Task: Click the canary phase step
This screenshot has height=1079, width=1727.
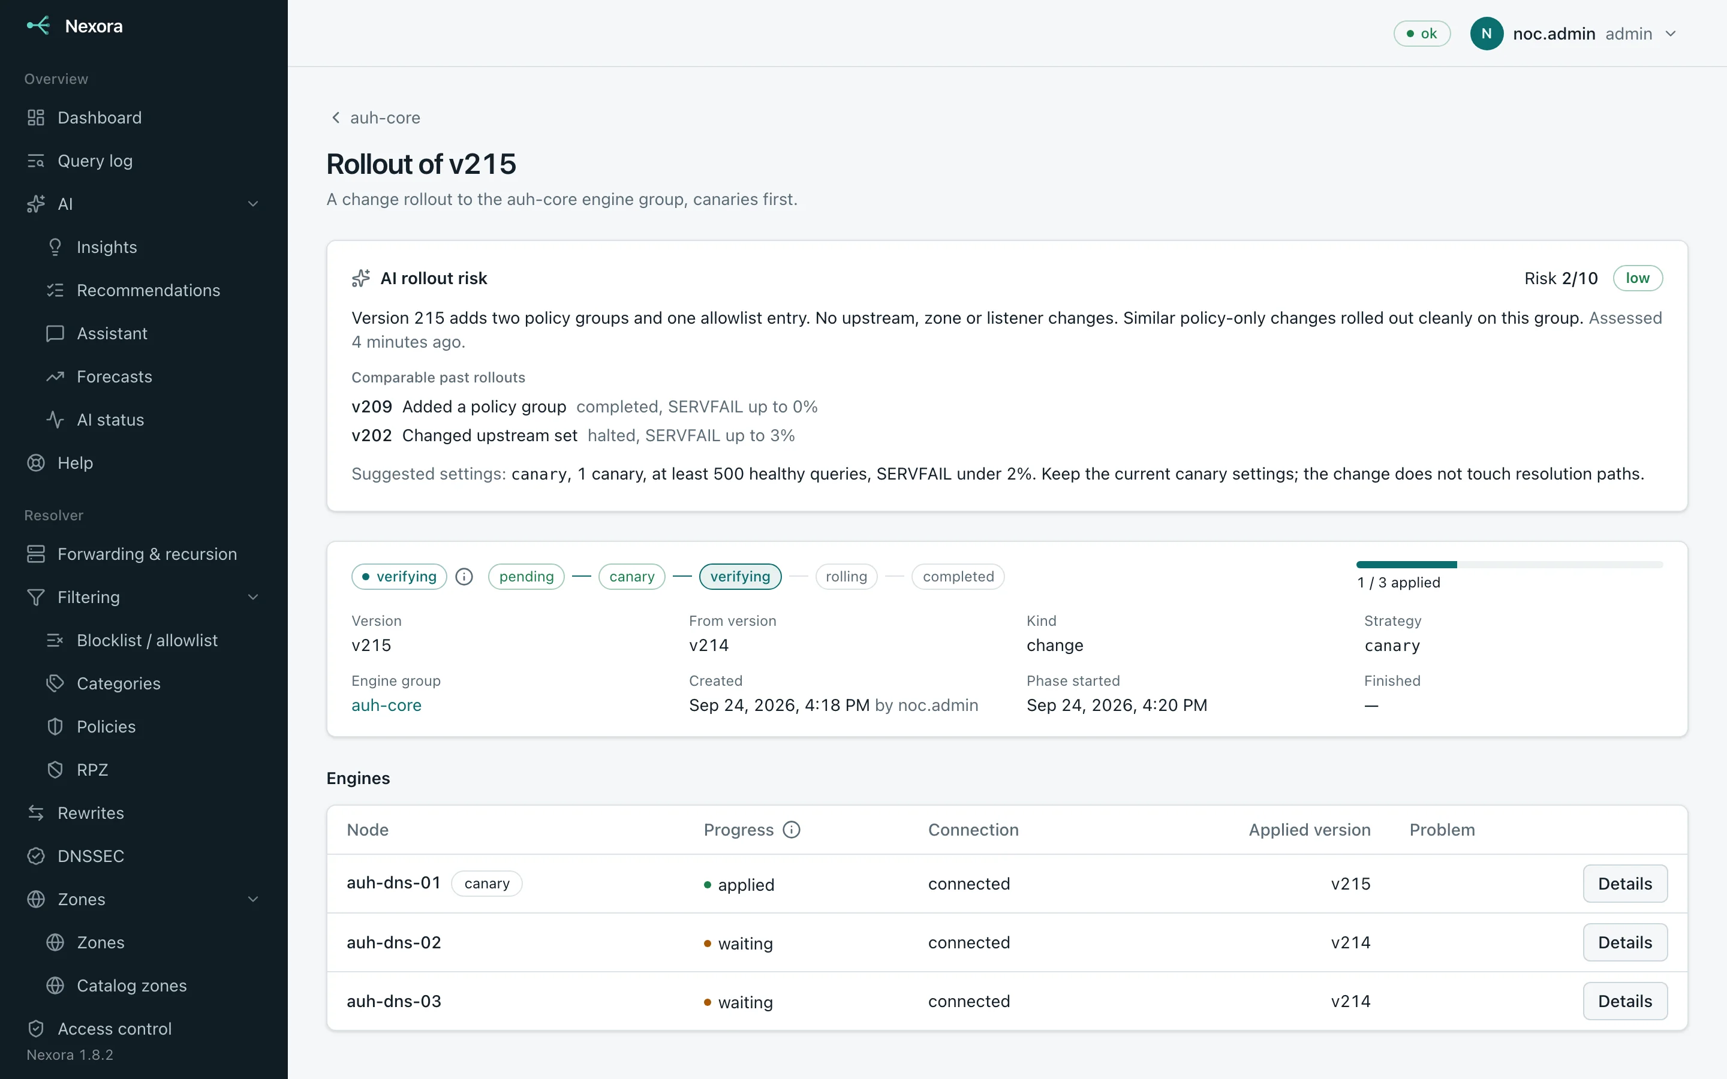Action: coord(631,577)
